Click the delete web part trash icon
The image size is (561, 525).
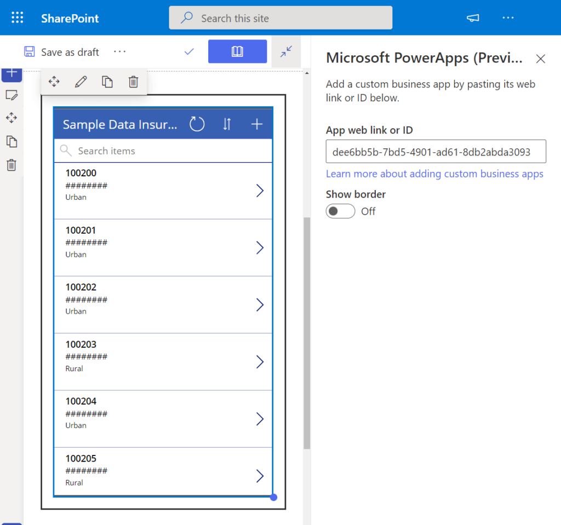pyautogui.click(x=134, y=82)
